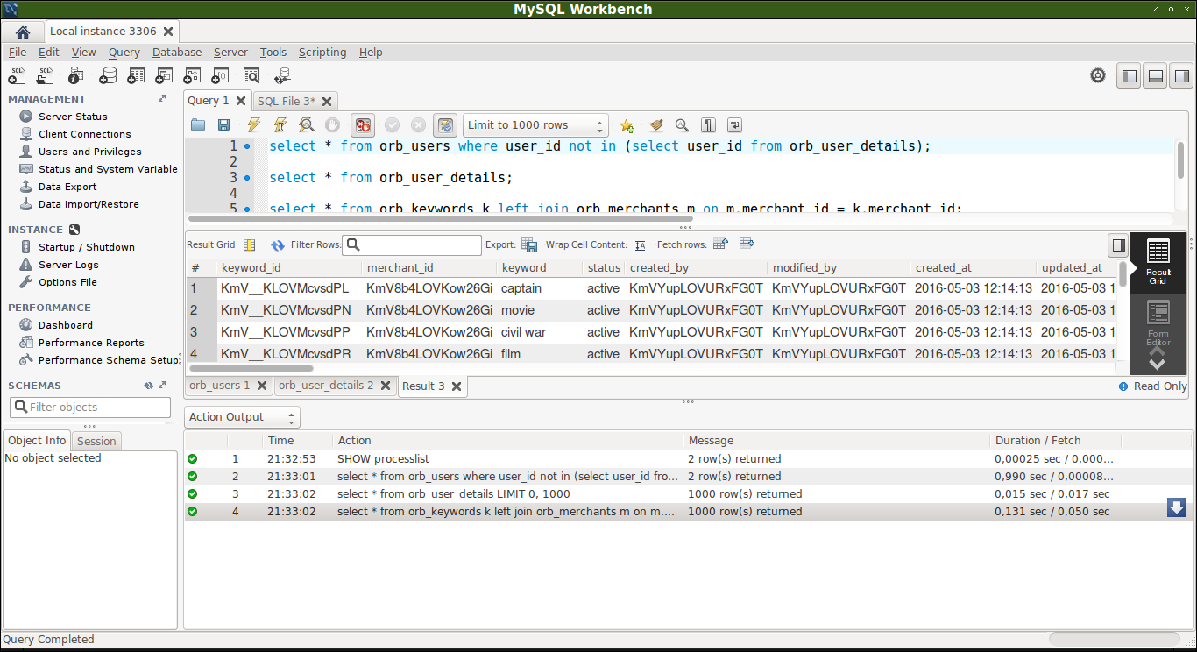Open the Scripting menu
Screen dimensions: 1197x652
[322, 53]
